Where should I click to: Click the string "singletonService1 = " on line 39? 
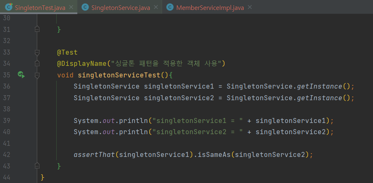coord(197,120)
